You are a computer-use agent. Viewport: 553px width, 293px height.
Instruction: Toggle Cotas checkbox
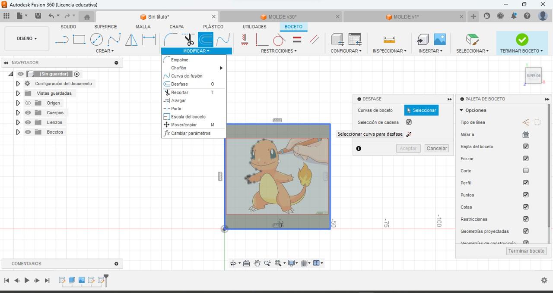(x=526, y=207)
